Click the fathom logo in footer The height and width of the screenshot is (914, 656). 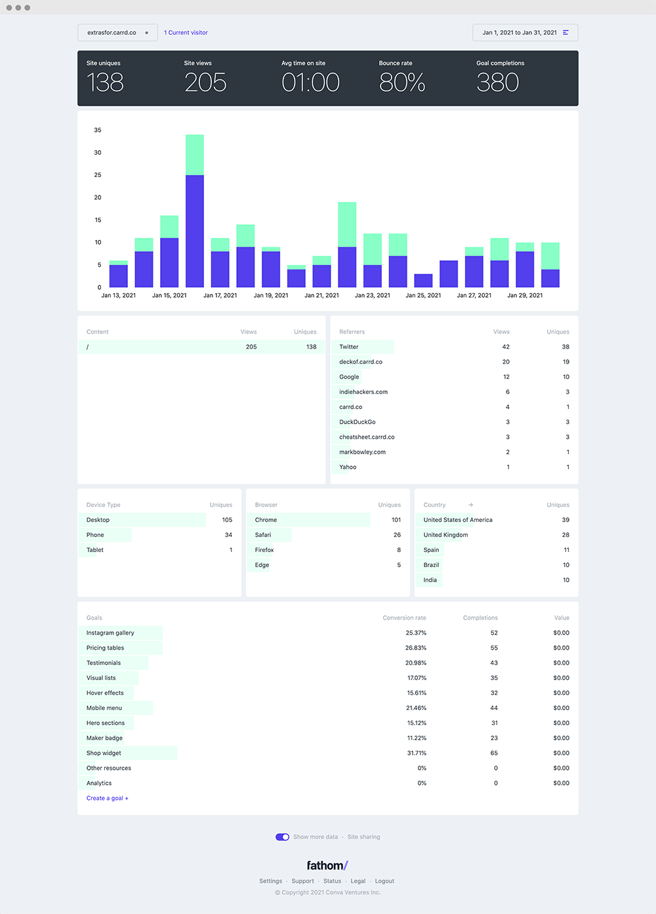click(x=327, y=865)
